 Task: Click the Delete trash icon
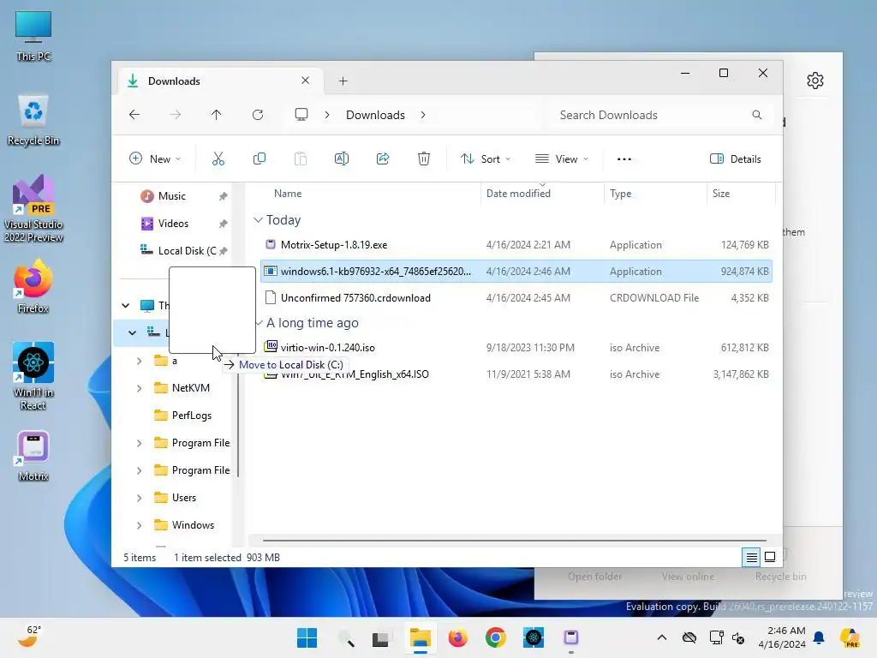pos(424,159)
